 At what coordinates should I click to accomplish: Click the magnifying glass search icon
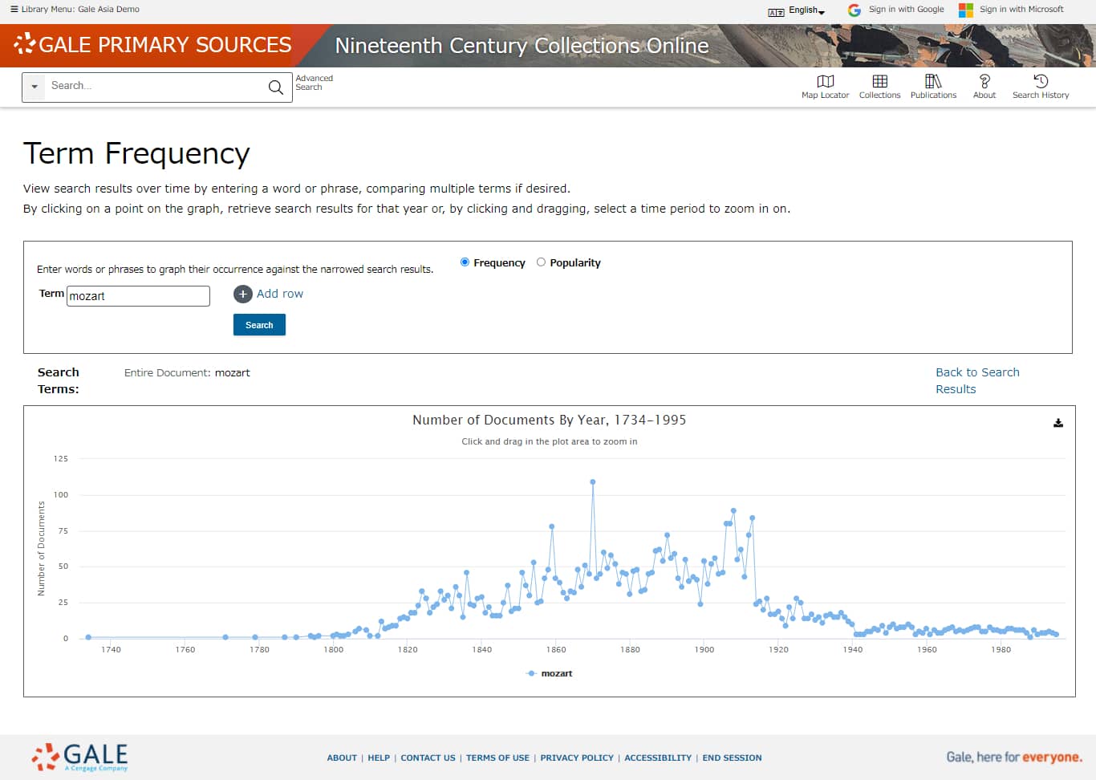tap(276, 87)
